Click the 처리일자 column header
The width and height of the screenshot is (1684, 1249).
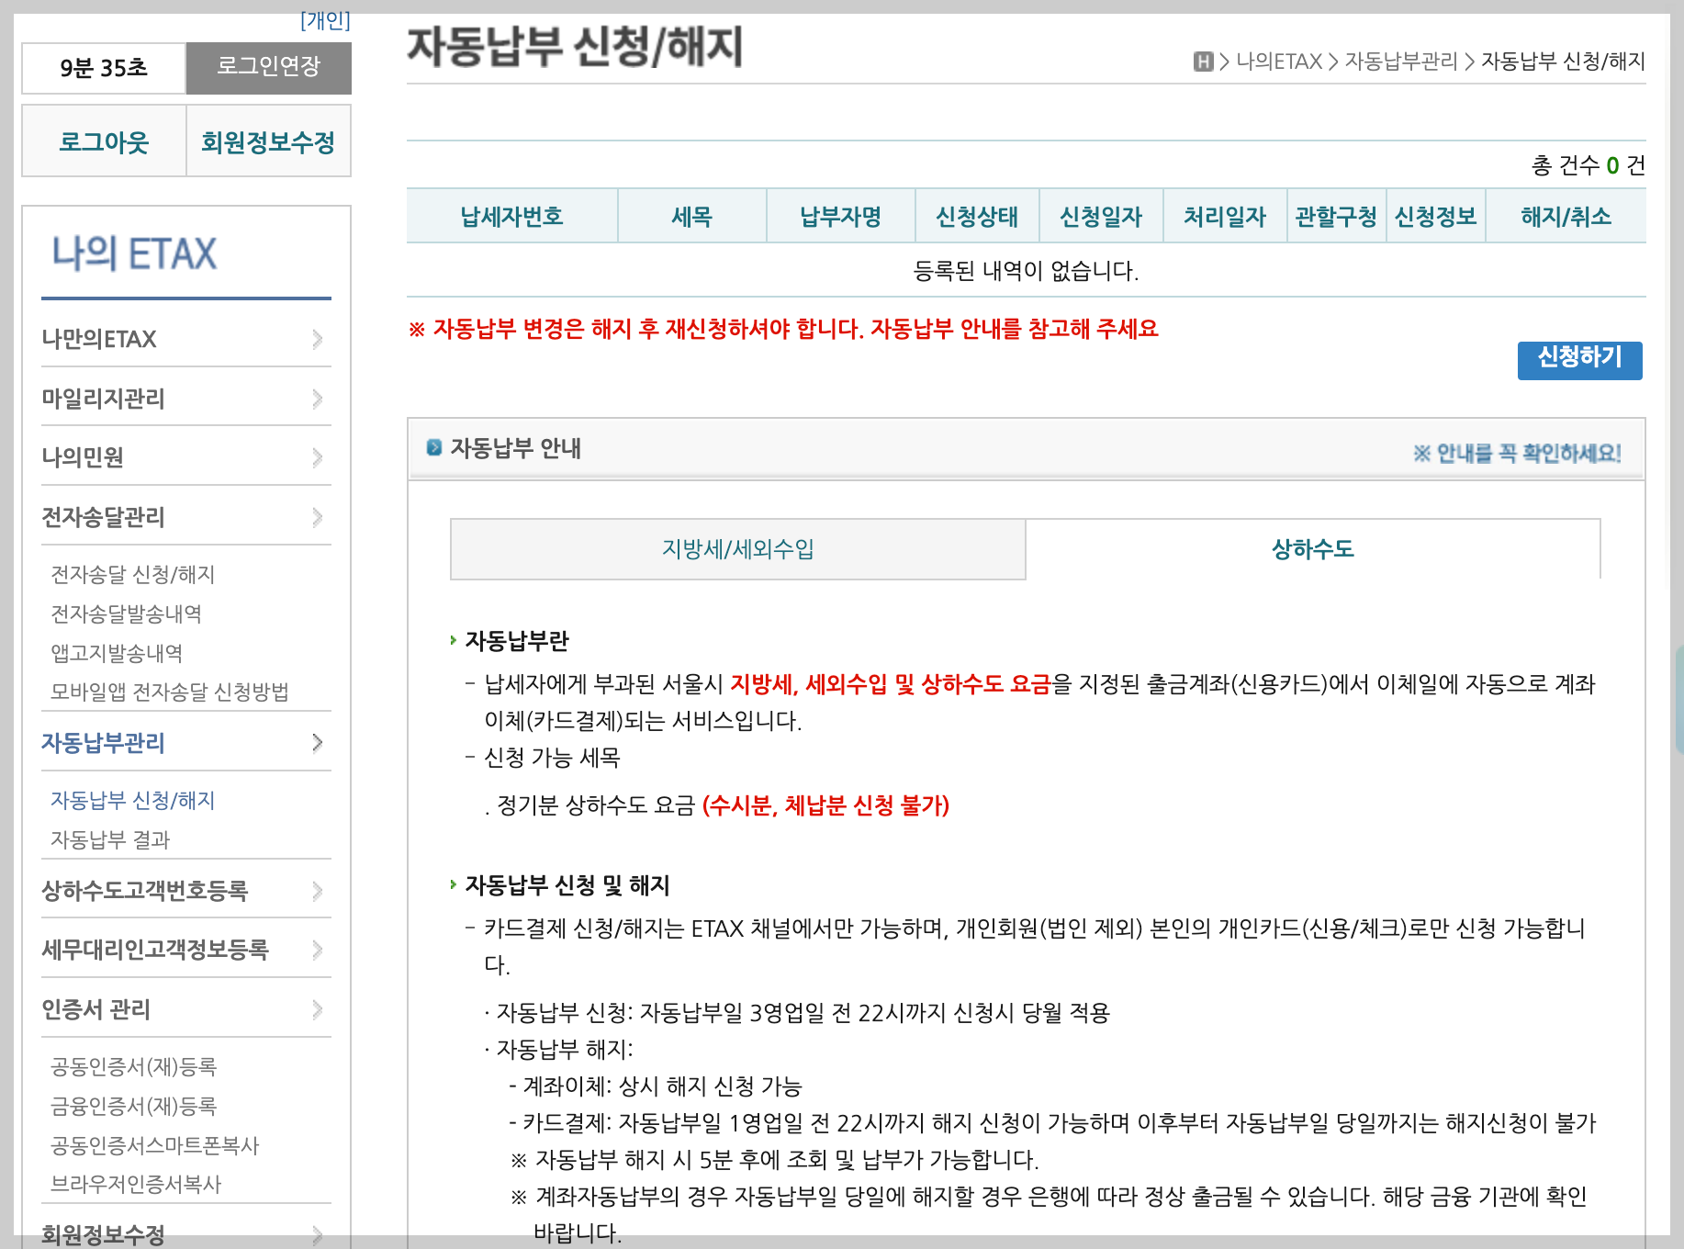[x=1225, y=217]
